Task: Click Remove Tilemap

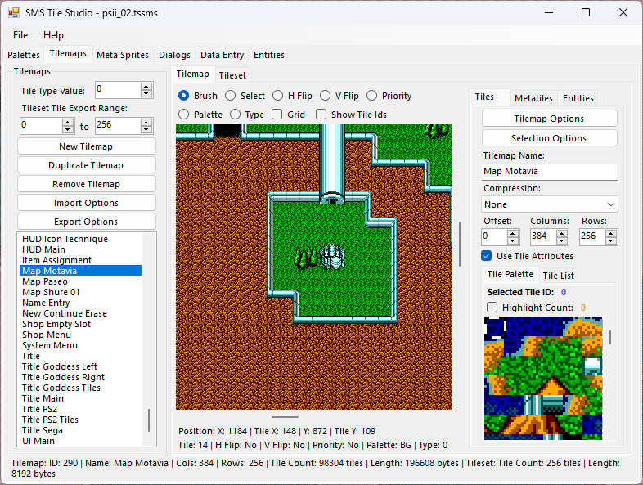Action: 86,184
